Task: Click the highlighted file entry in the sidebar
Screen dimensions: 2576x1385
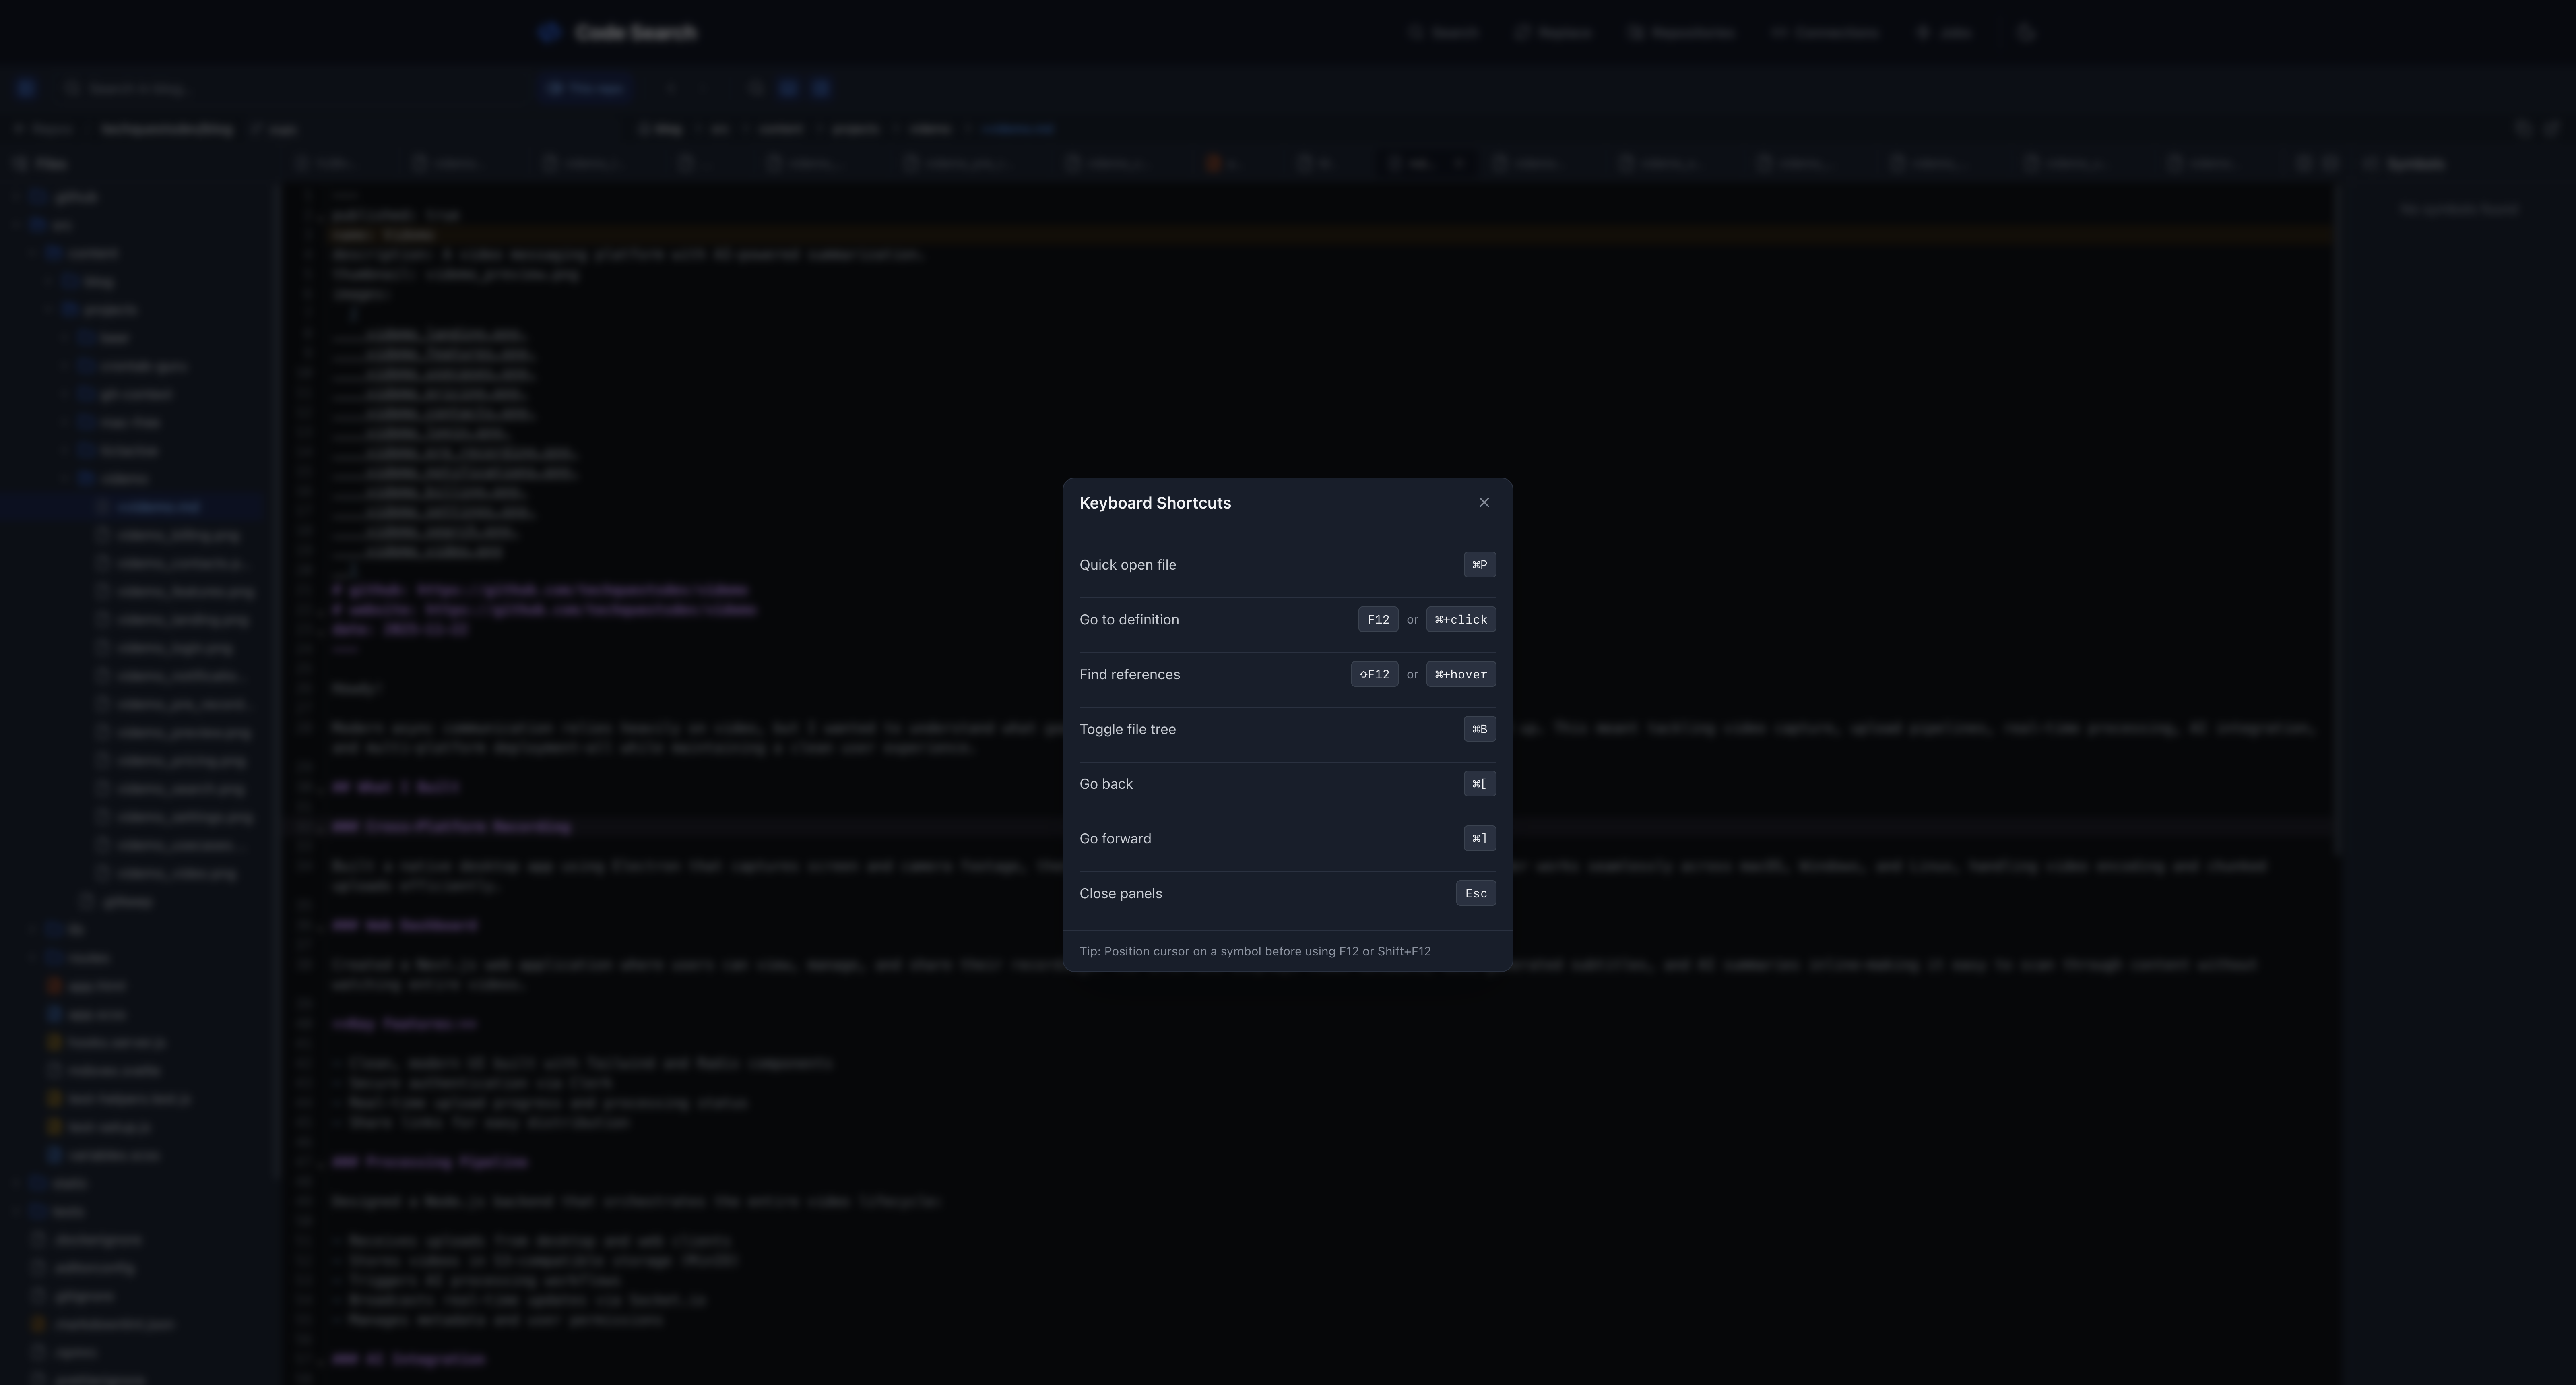Action: pos(160,506)
